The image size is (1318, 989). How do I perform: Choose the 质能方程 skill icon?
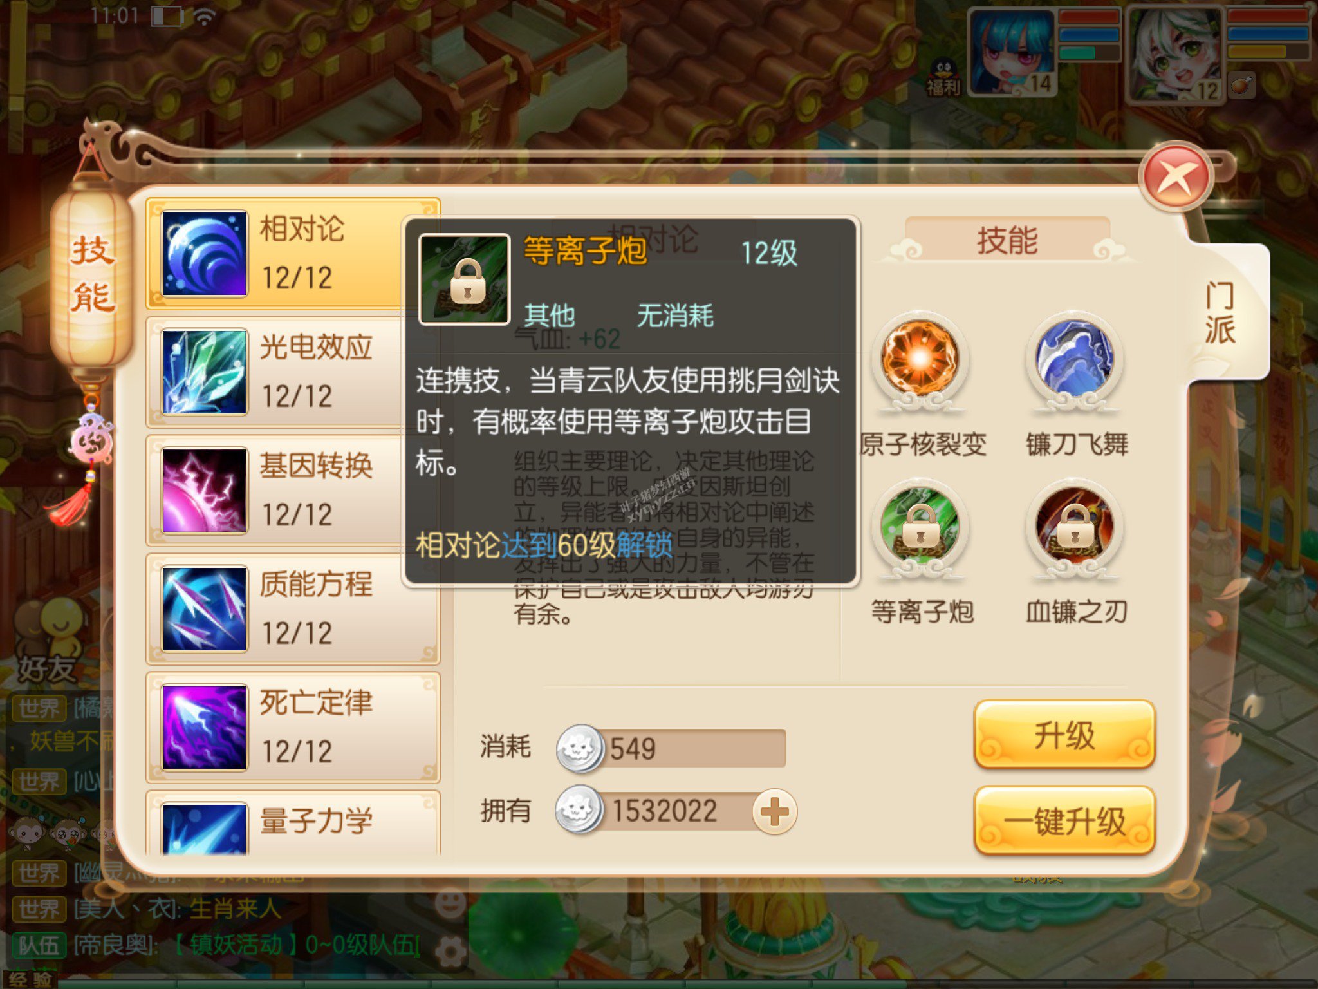tap(205, 609)
